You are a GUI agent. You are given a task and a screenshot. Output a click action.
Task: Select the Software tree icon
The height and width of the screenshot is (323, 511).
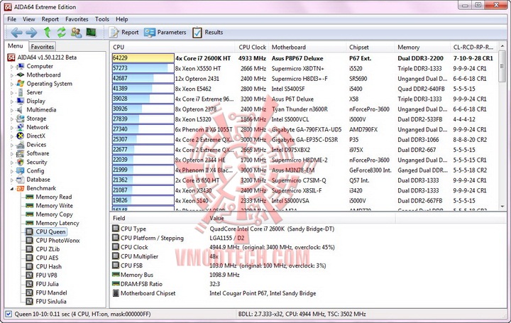(21, 153)
